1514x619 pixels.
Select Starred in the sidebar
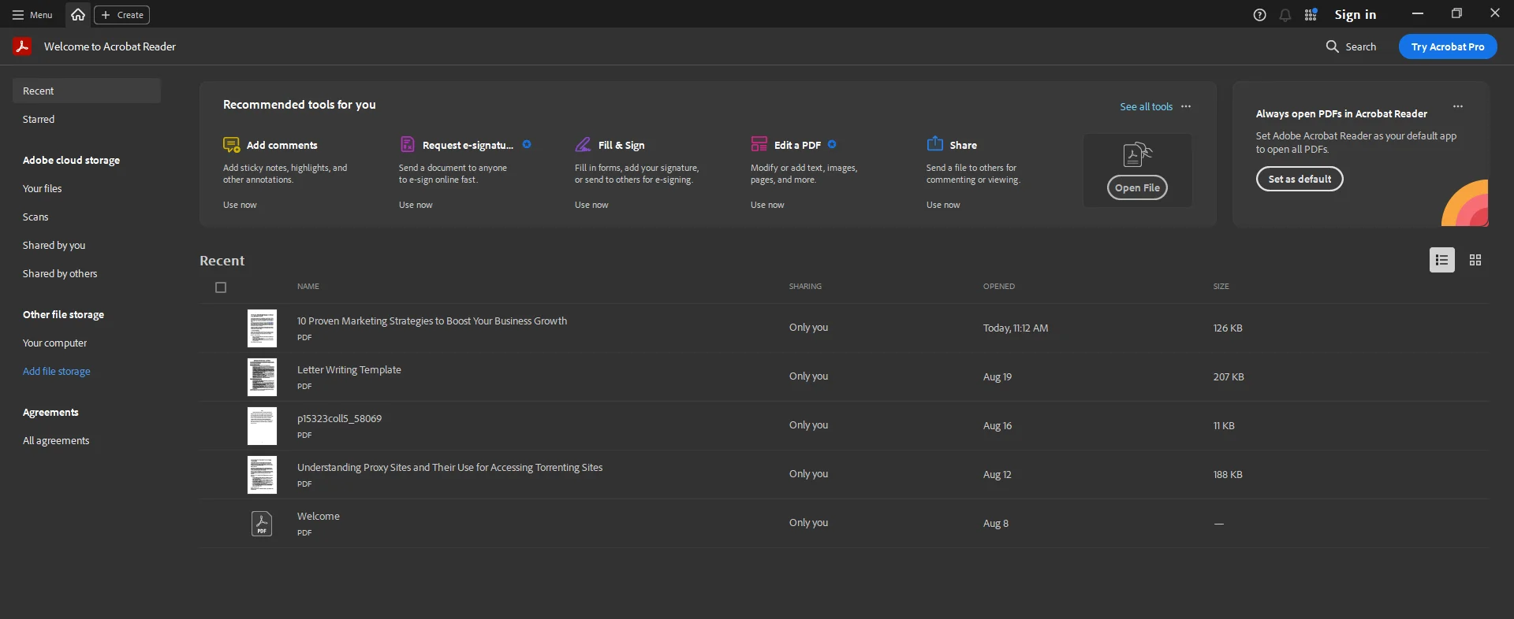click(39, 119)
